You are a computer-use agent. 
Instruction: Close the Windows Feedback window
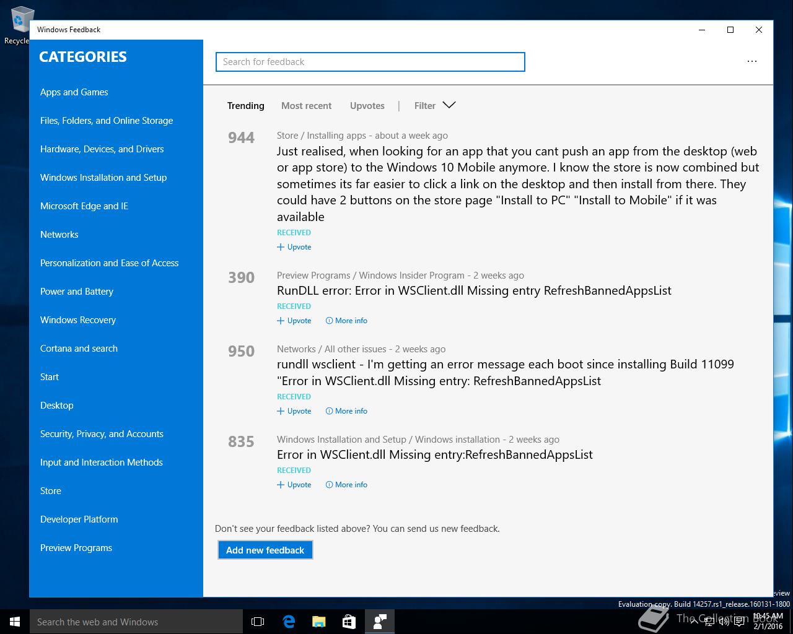[759, 30]
